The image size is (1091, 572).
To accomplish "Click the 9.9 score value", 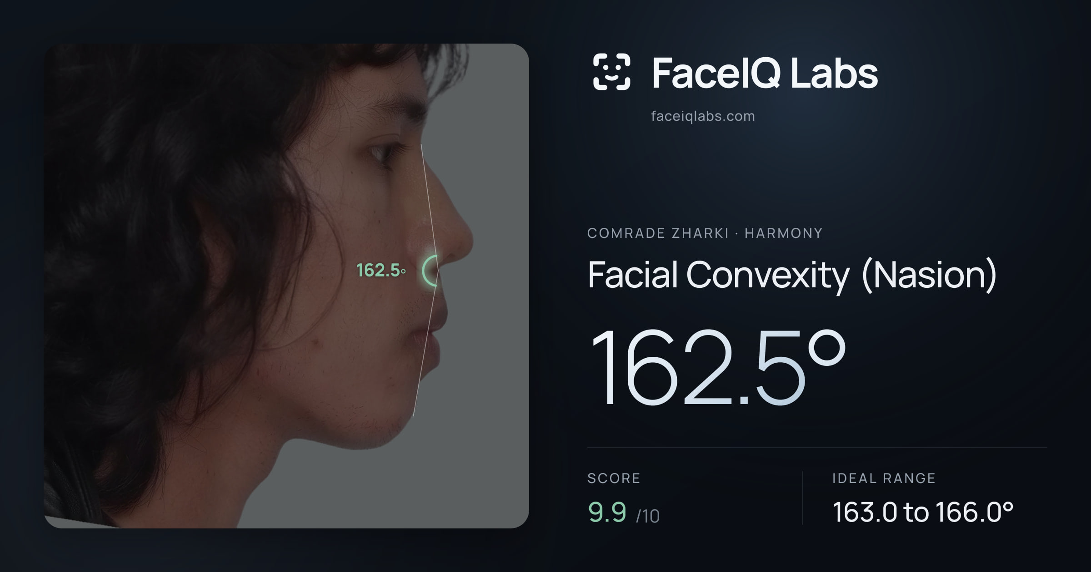I will coord(607,513).
